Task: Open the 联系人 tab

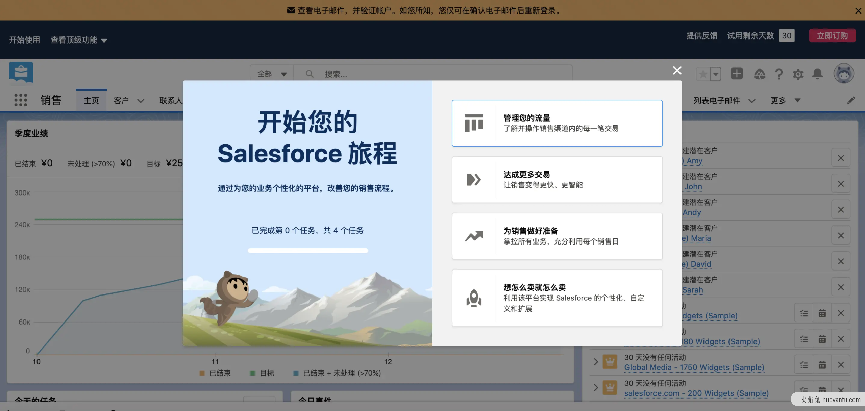Action: (171, 100)
